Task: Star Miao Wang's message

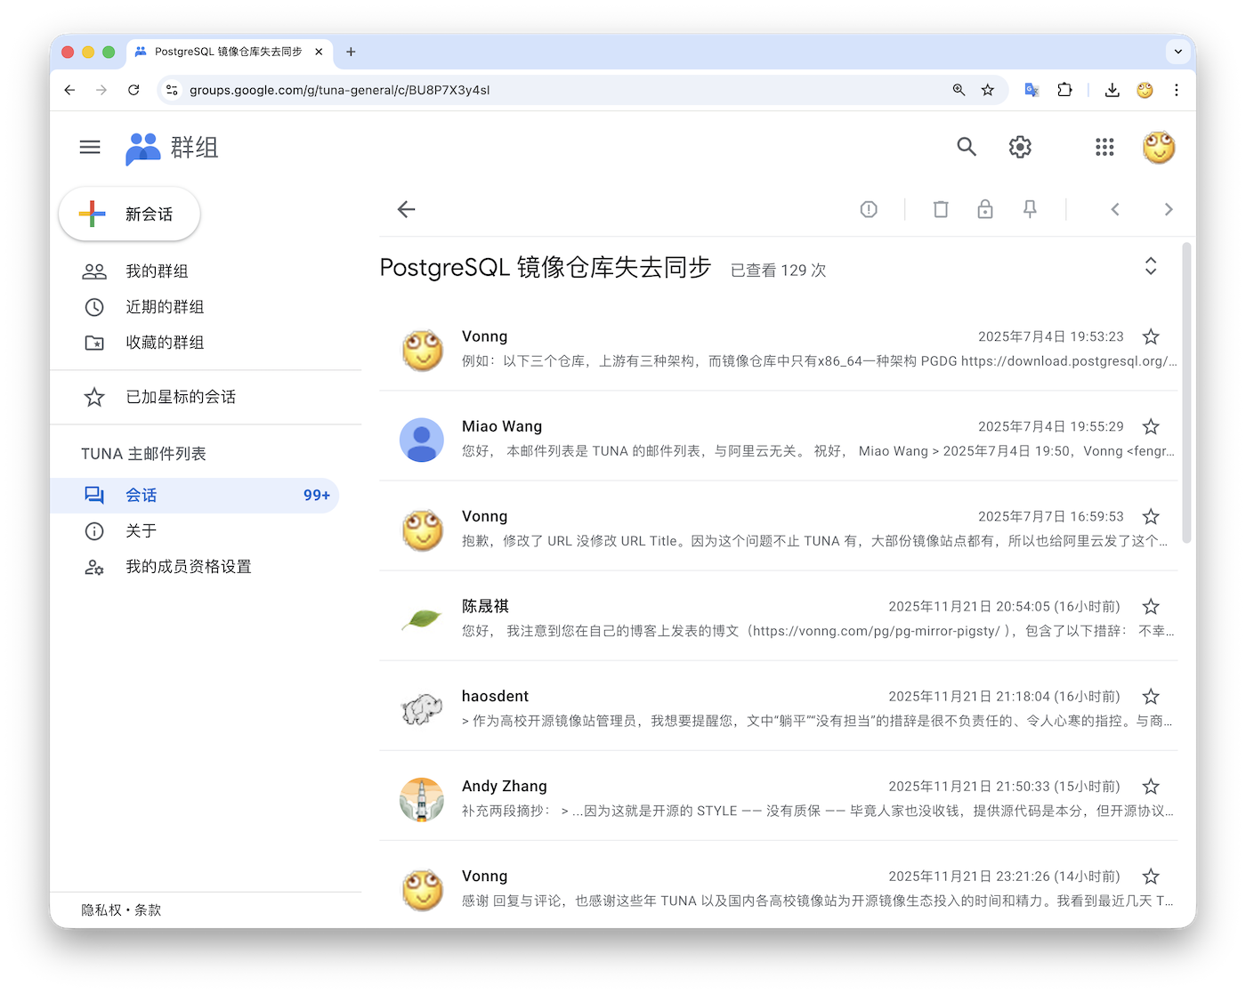Action: (x=1151, y=426)
